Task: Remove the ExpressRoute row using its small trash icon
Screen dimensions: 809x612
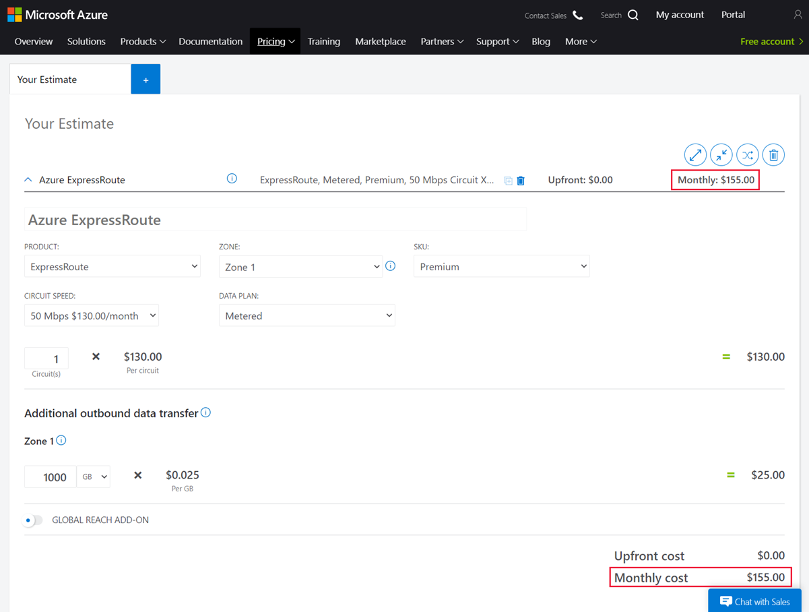Action: (521, 180)
